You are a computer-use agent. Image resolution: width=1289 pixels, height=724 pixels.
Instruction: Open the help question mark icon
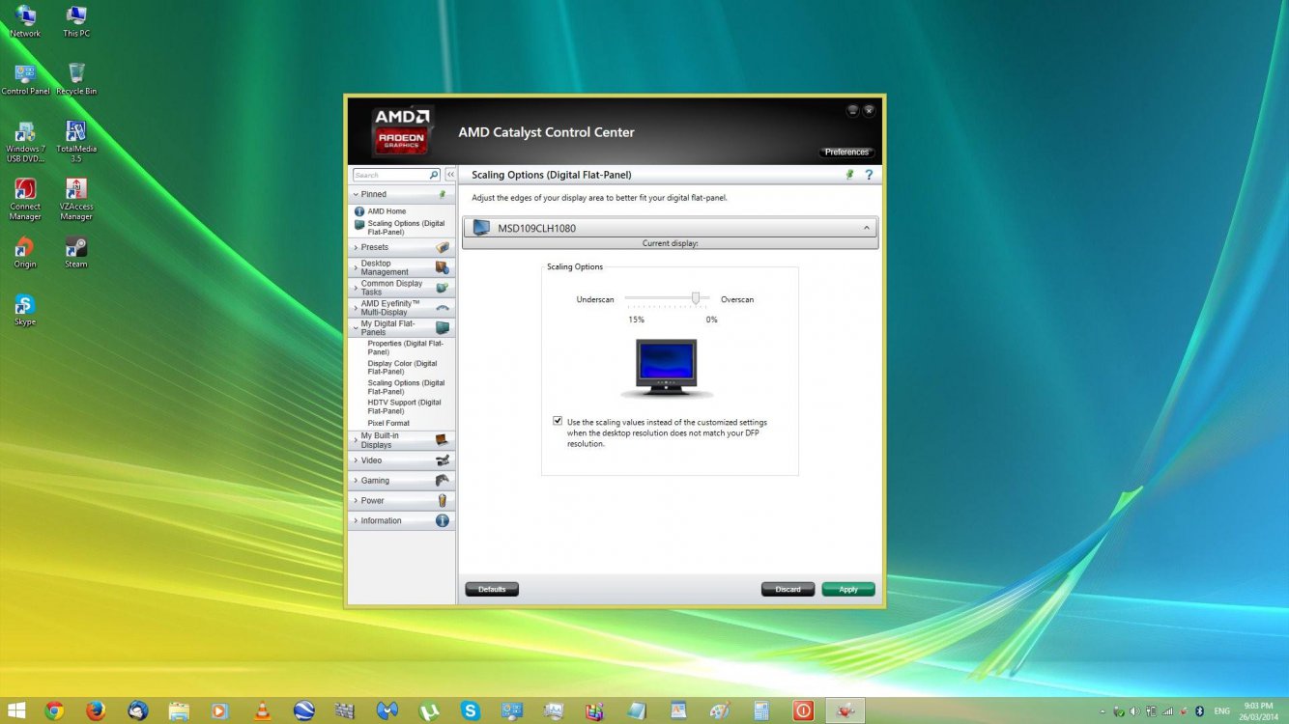(x=869, y=175)
